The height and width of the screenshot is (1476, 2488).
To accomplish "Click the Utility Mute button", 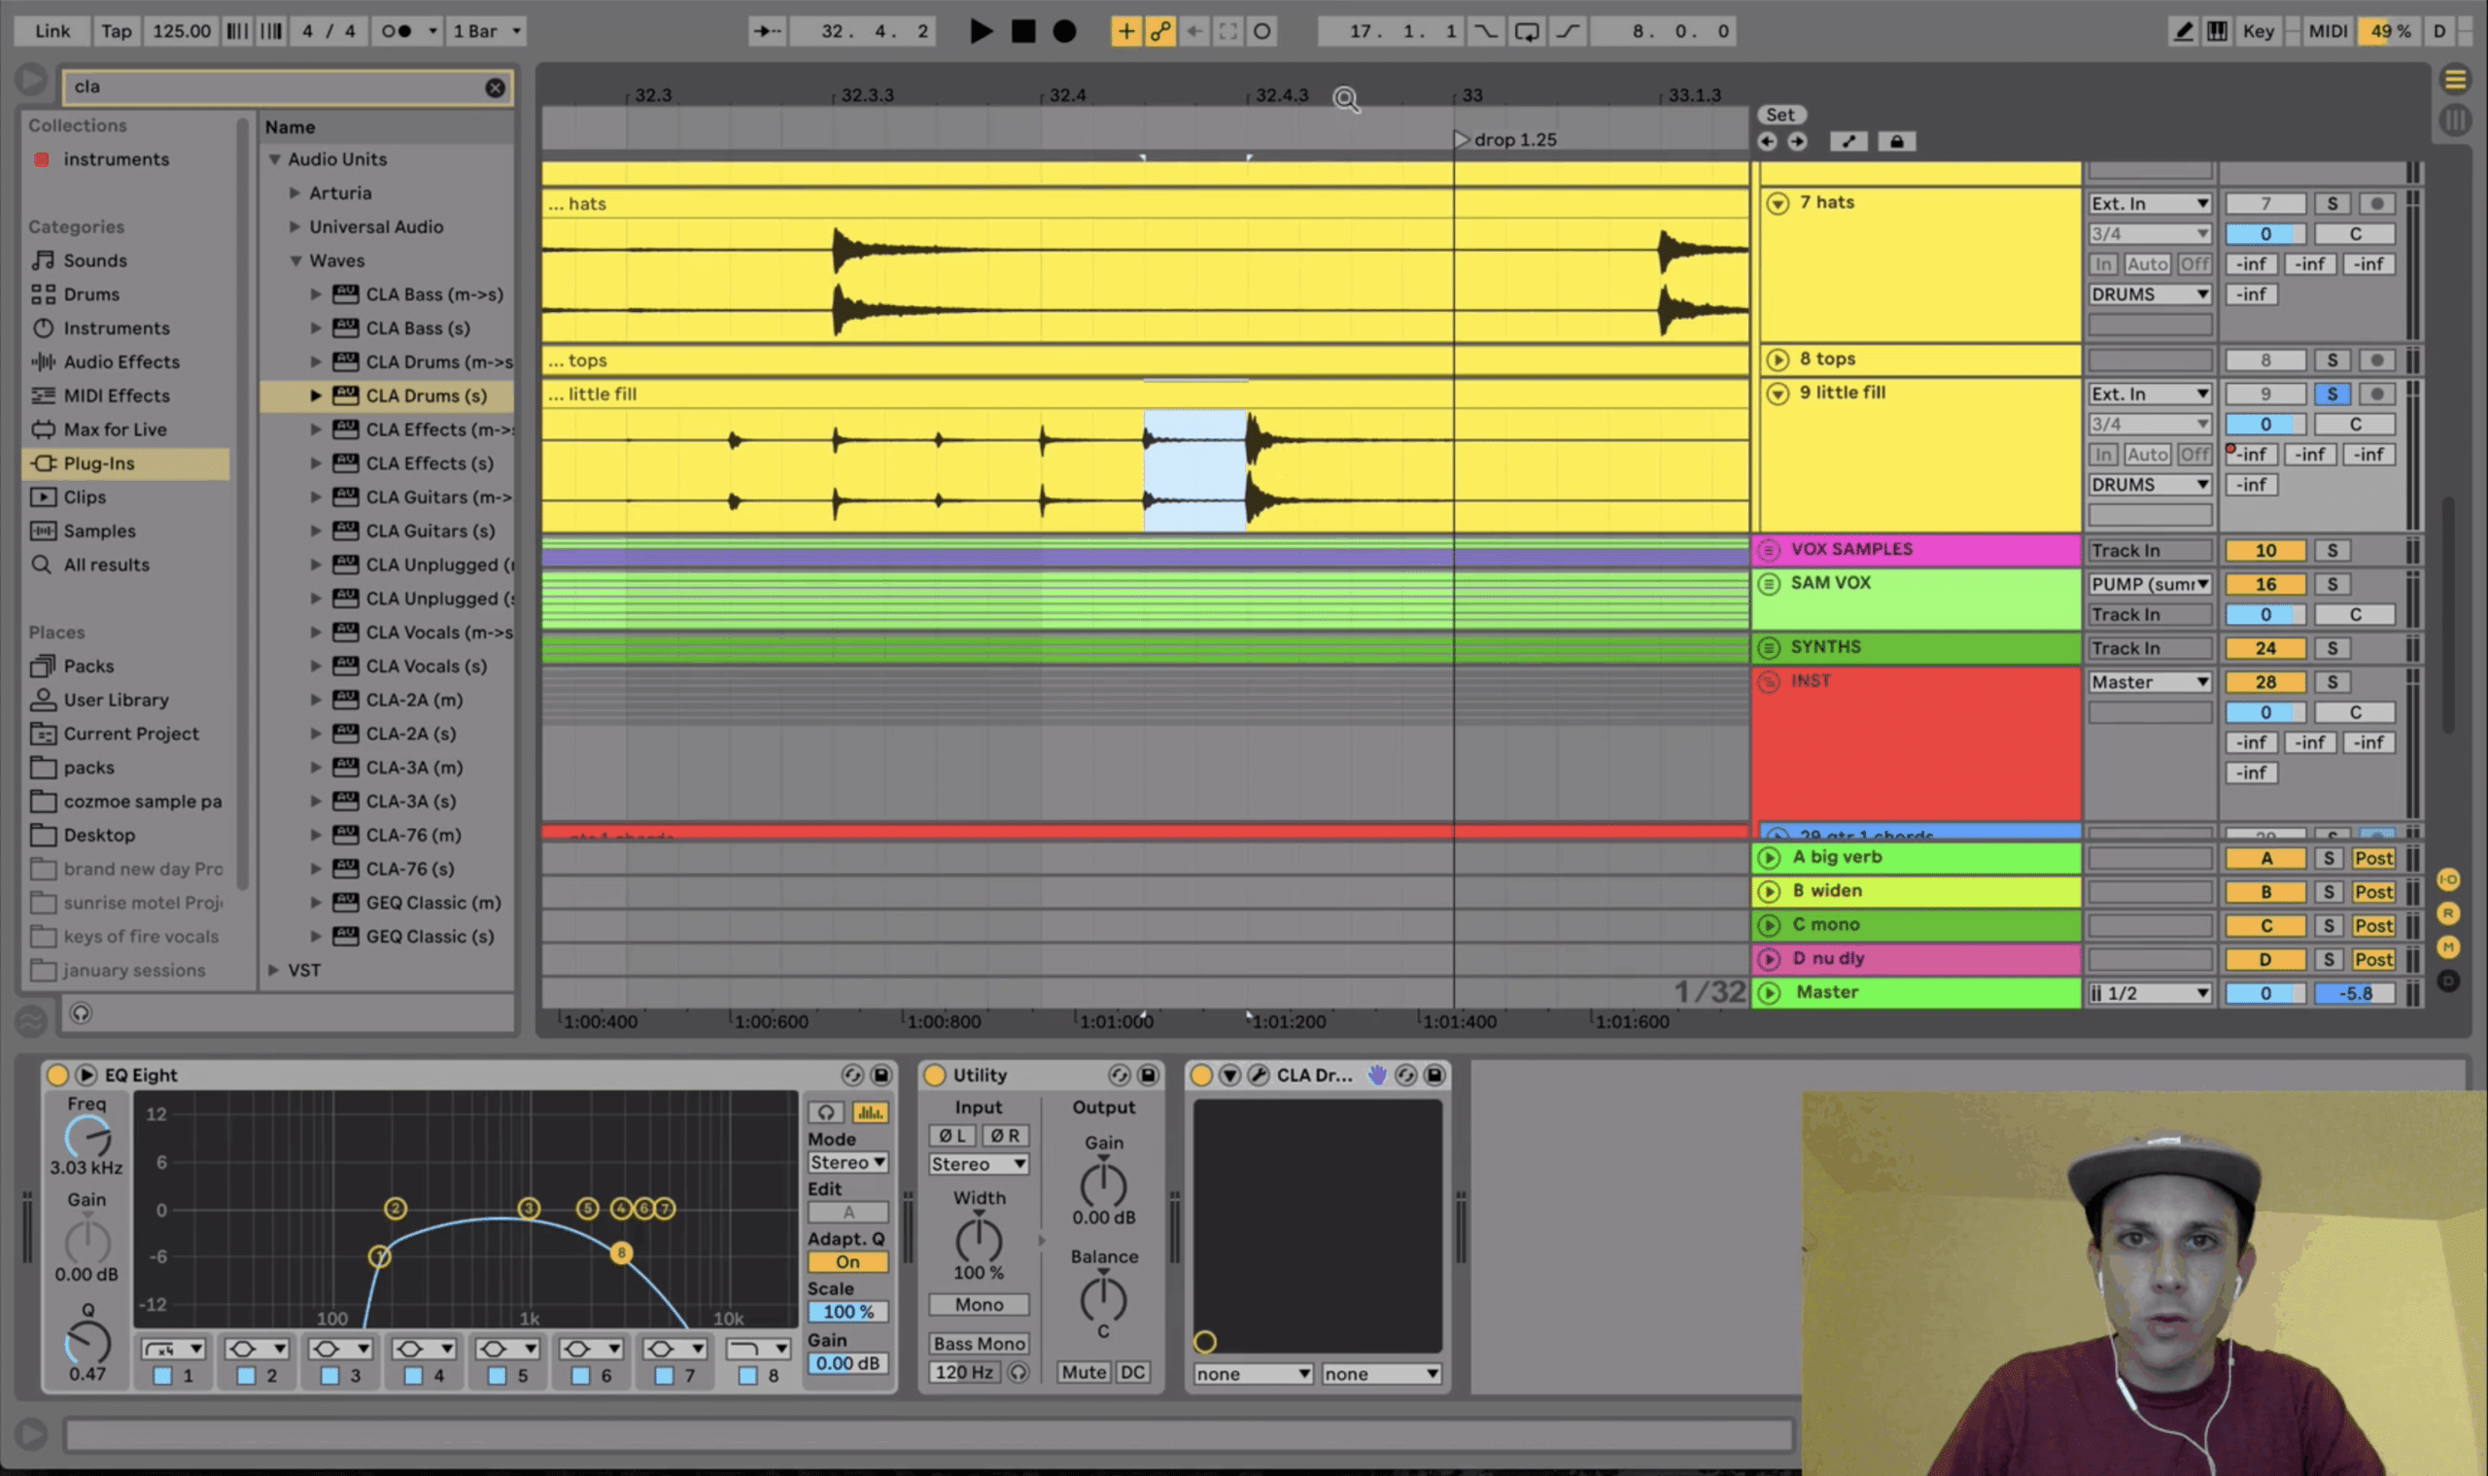I will (1084, 1373).
